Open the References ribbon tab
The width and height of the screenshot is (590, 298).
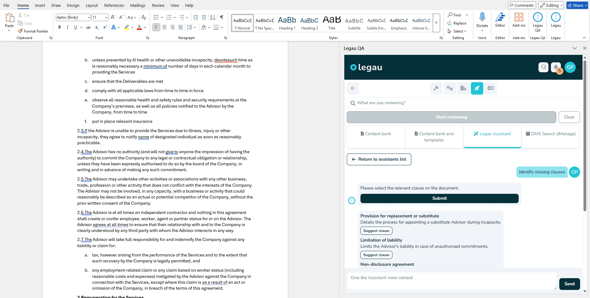(114, 5)
